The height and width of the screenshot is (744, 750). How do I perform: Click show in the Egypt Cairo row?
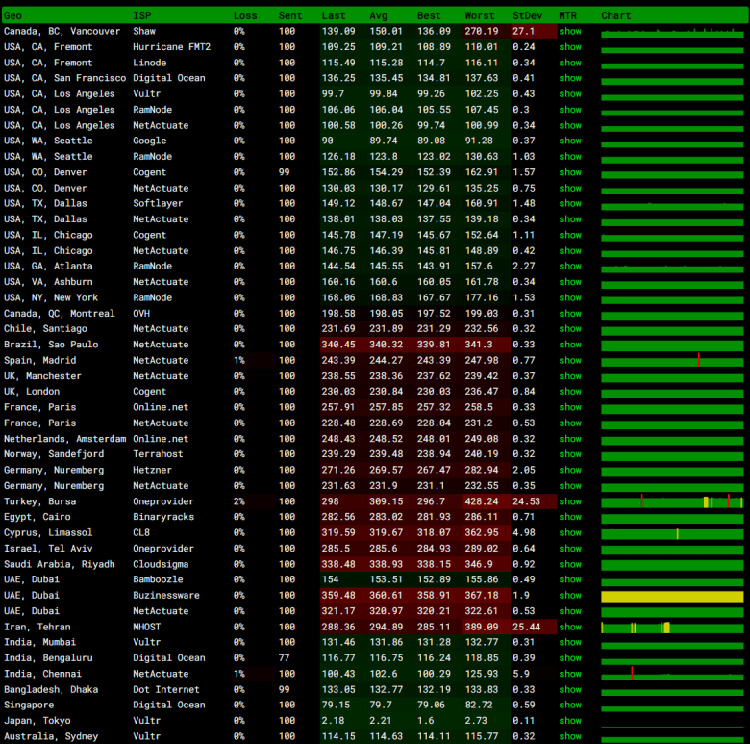(x=570, y=517)
